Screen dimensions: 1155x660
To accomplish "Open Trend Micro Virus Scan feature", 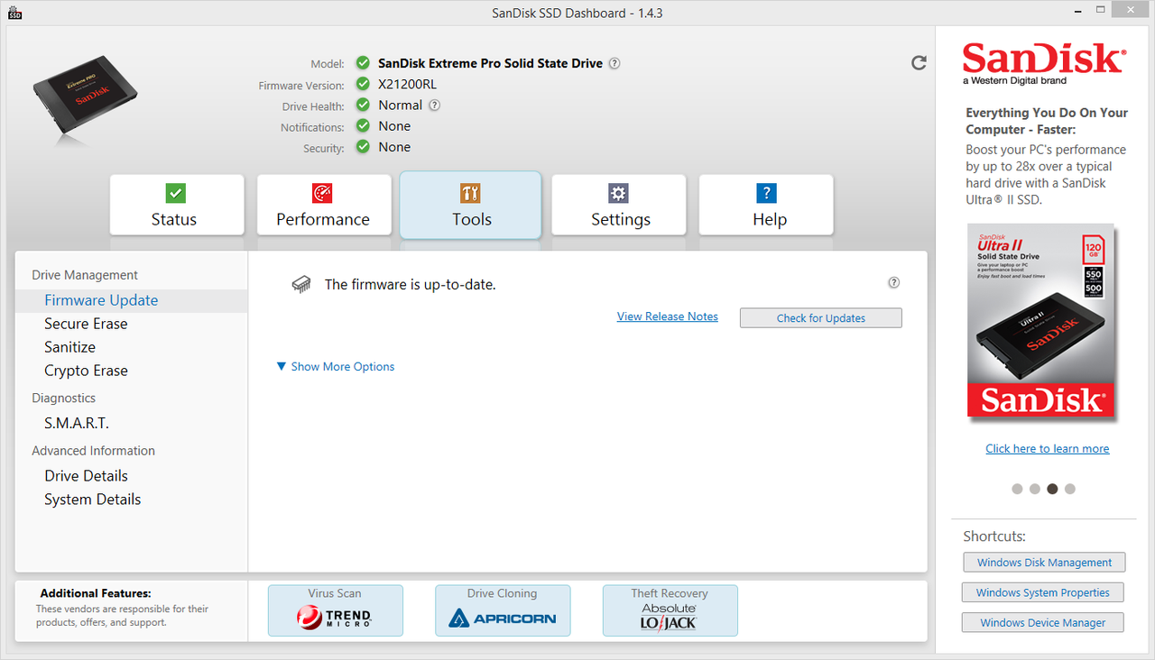I will 336,610.
